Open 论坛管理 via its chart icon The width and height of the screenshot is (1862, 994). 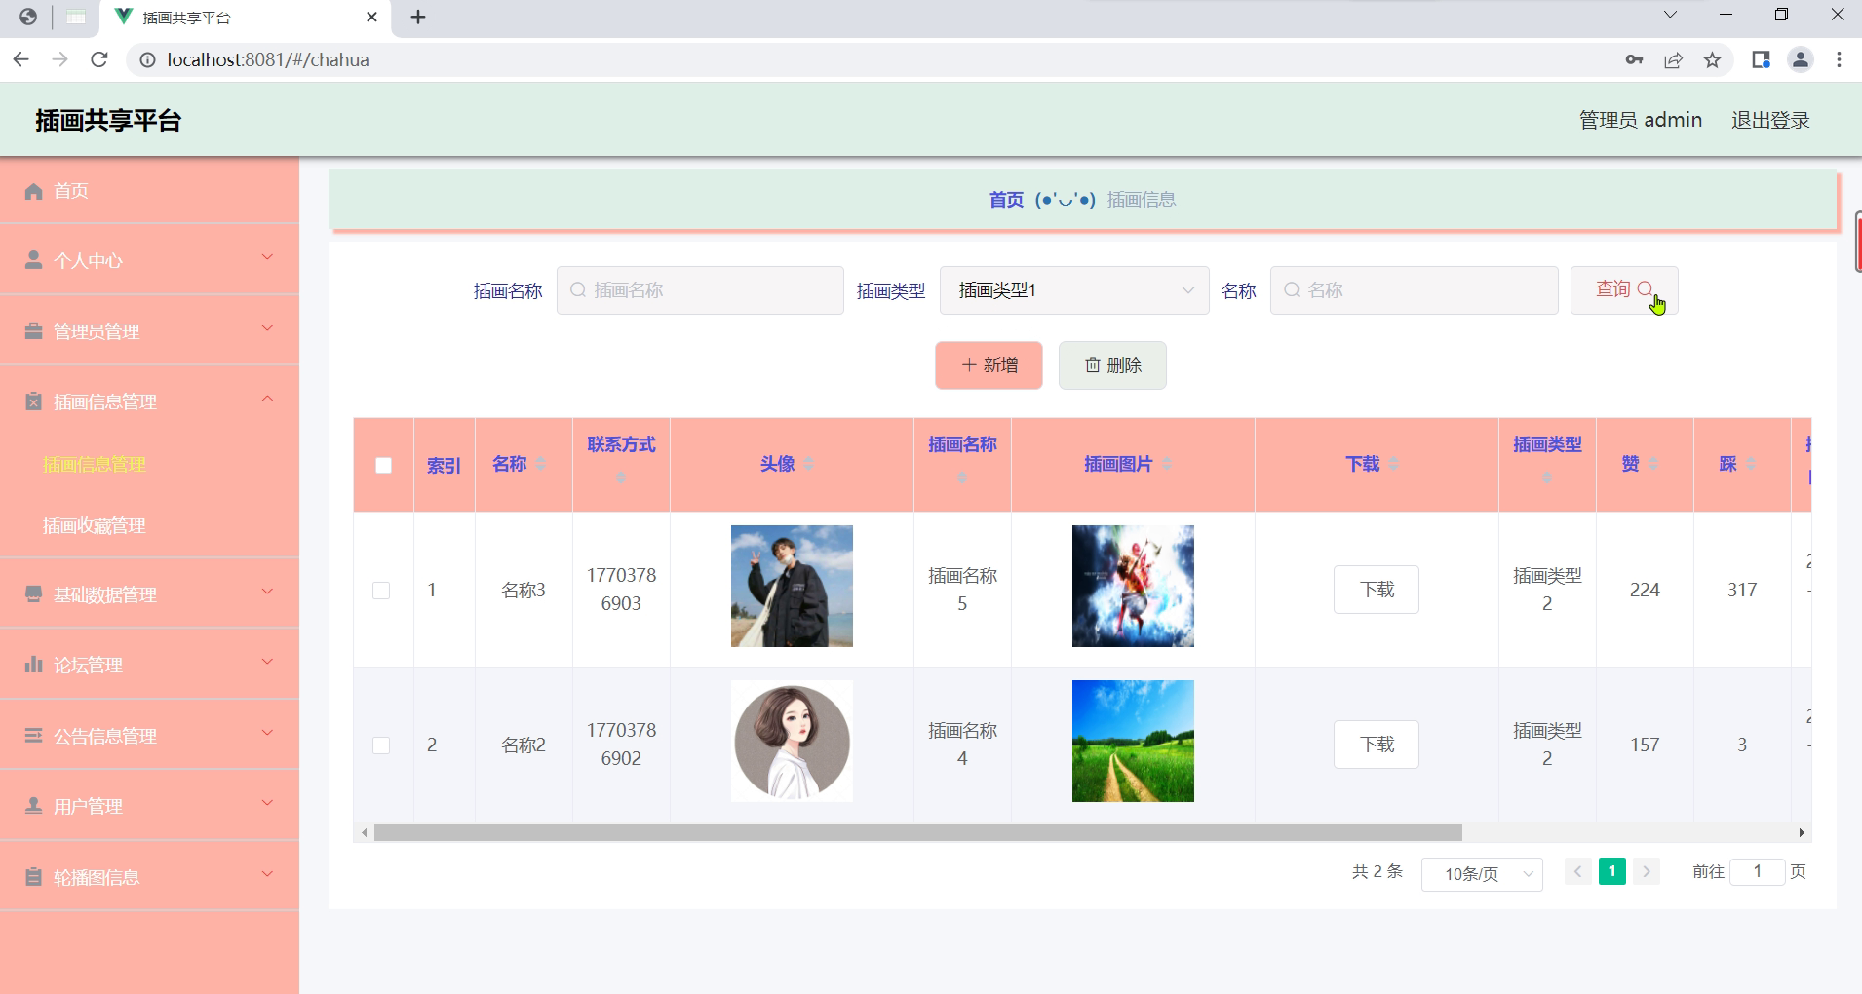click(x=32, y=664)
